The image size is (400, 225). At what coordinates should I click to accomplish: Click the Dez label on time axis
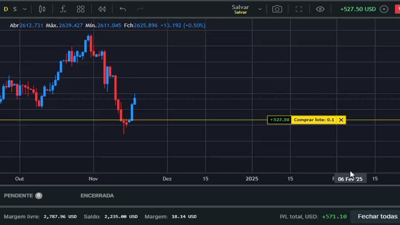pos(167,179)
